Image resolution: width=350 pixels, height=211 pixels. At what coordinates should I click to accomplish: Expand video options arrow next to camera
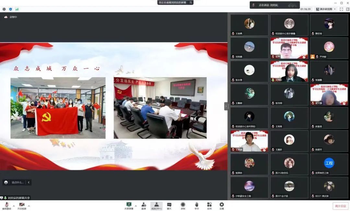29,206
